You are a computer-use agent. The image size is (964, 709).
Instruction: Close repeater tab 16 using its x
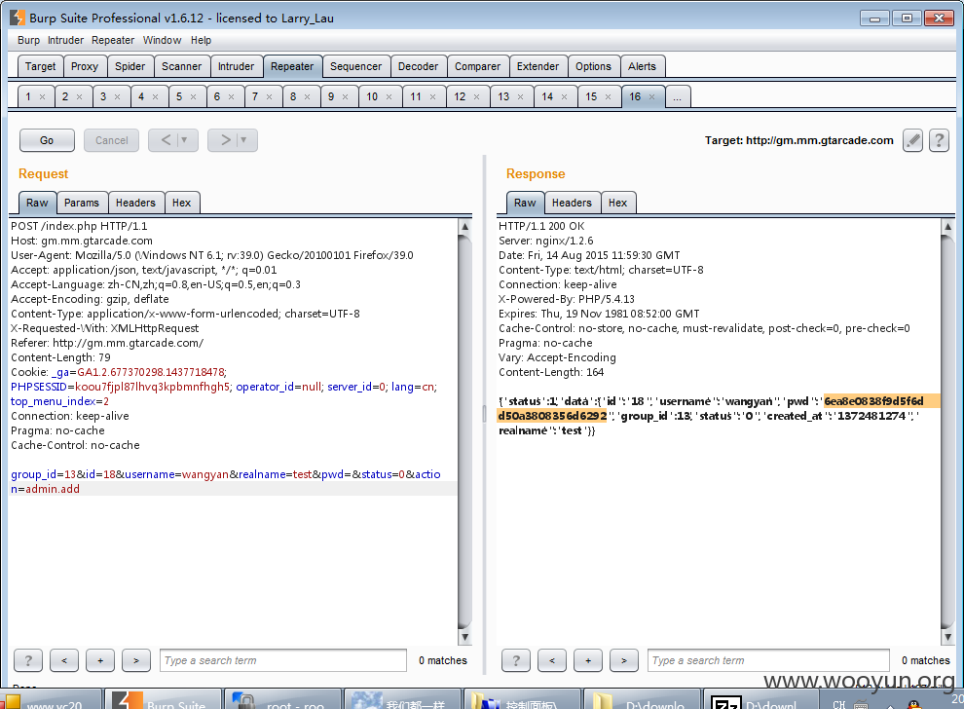pos(651,97)
